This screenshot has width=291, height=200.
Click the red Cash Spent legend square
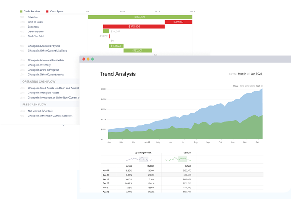(x=47, y=12)
